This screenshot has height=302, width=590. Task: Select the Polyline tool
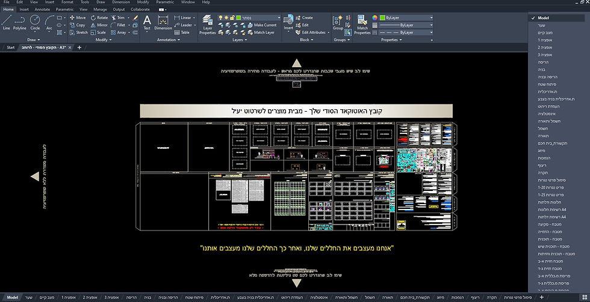pyautogui.click(x=19, y=22)
